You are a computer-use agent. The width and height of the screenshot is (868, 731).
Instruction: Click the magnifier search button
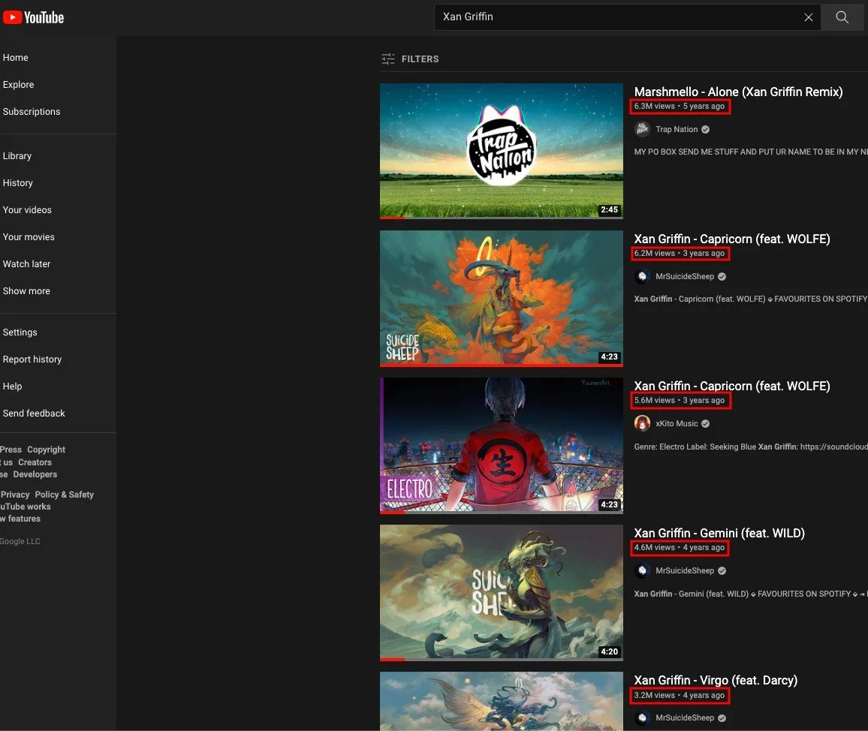[x=842, y=17]
